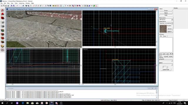Open the Objects dropdown
Screen dimensions: 188x105
point(166,65)
